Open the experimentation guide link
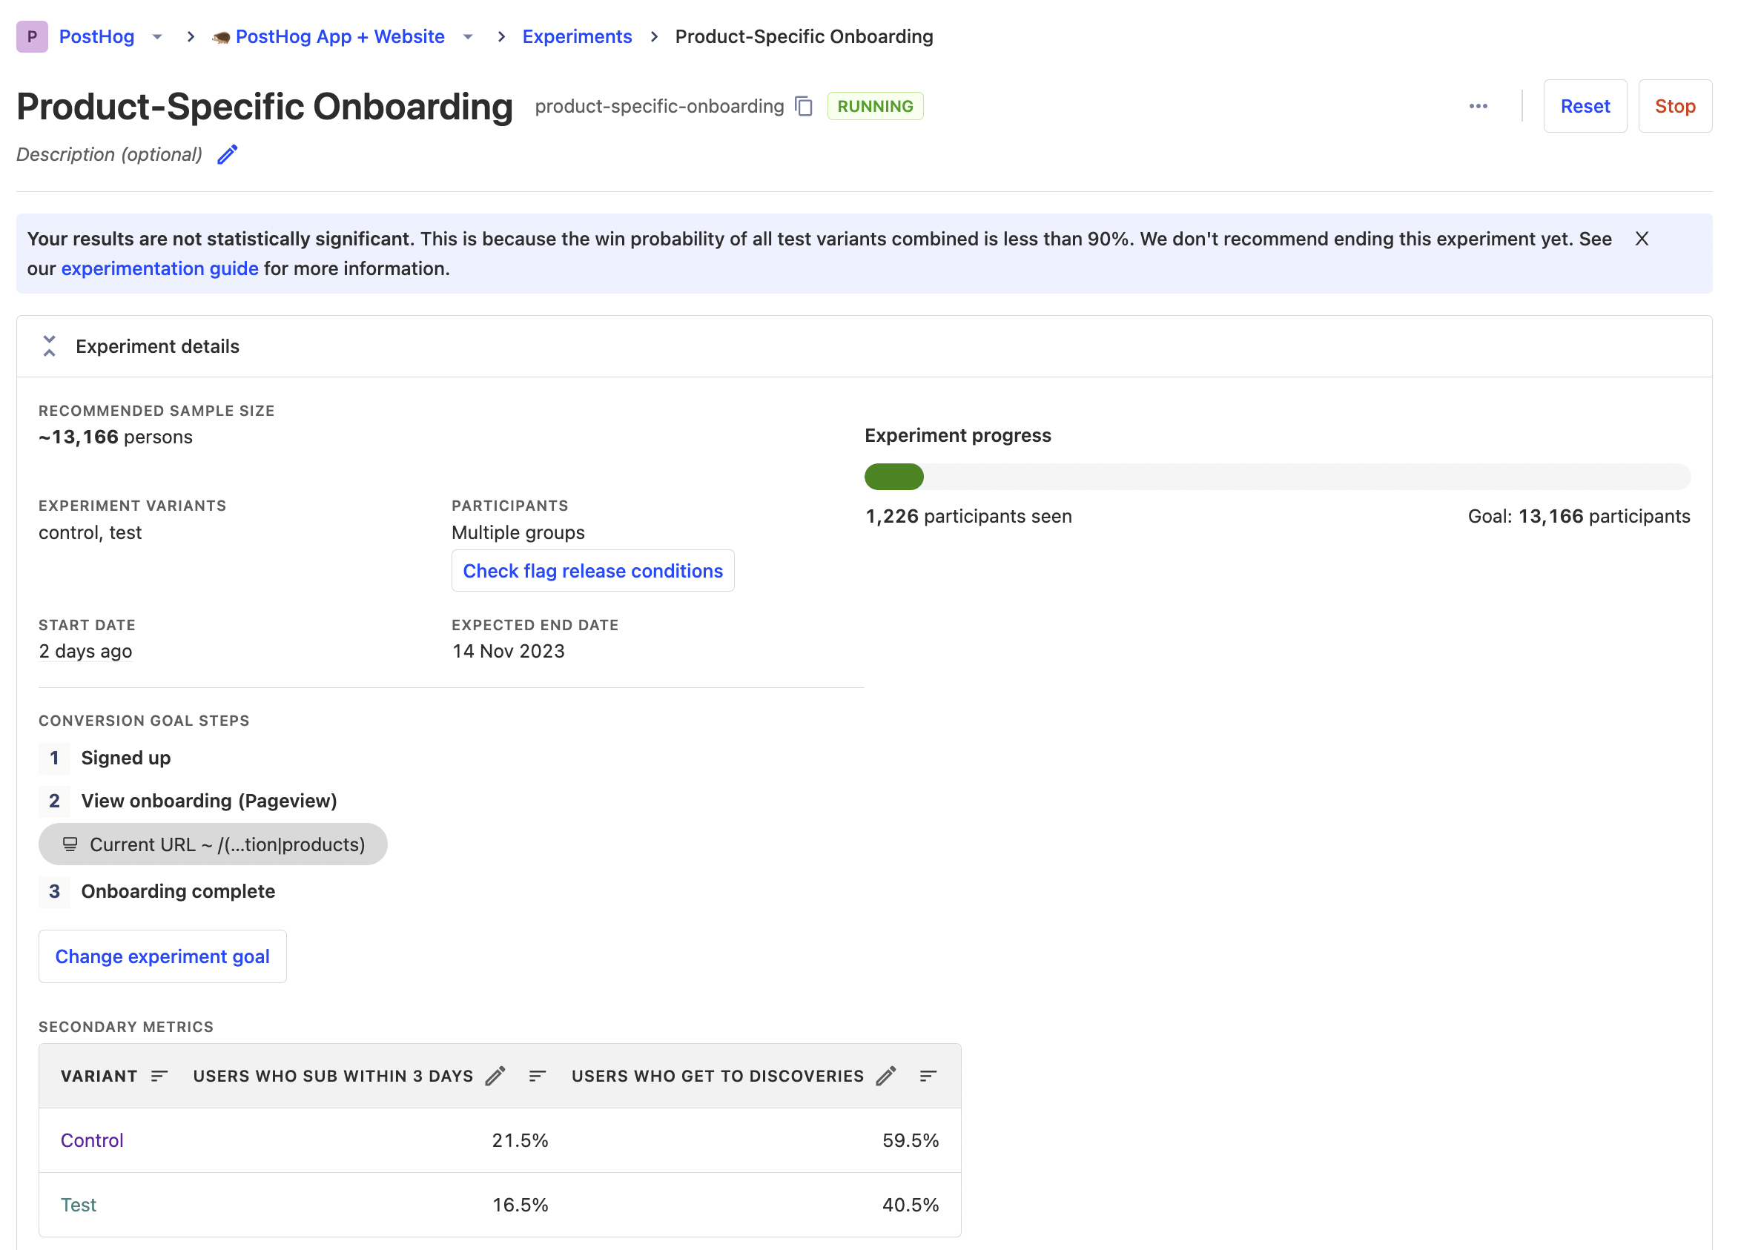This screenshot has height=1250, width=1741. coord(159,268)
